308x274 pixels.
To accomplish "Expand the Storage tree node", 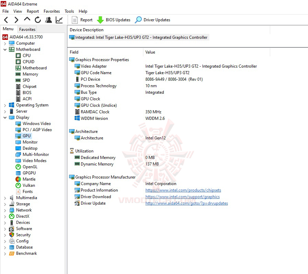I will (x=5, y=204).
